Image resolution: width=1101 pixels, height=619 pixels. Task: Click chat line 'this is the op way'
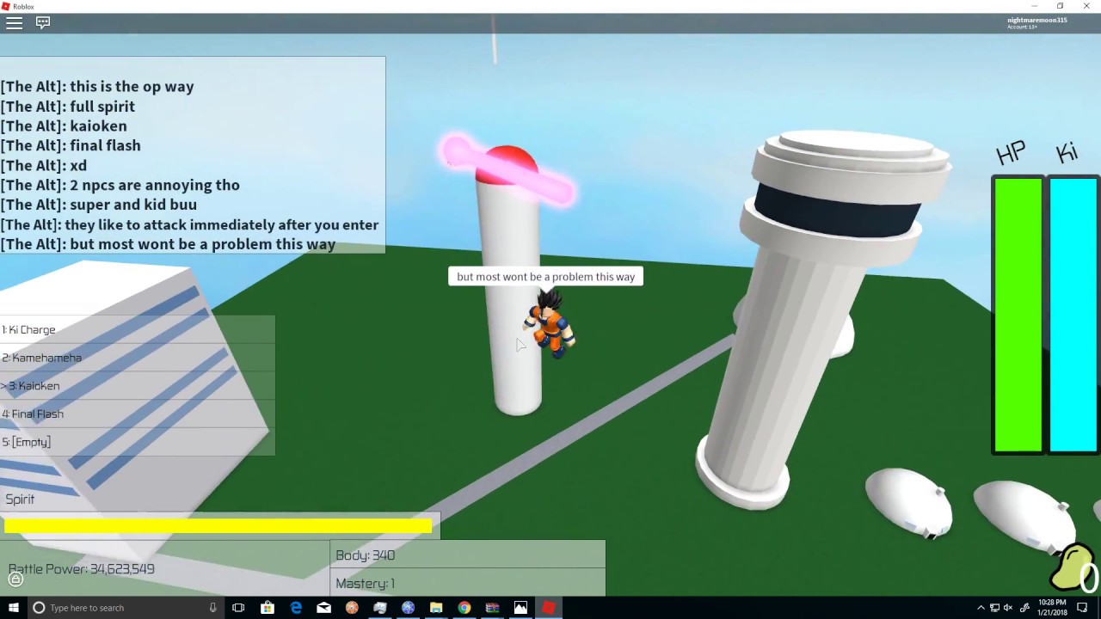(x=97, y=86)
